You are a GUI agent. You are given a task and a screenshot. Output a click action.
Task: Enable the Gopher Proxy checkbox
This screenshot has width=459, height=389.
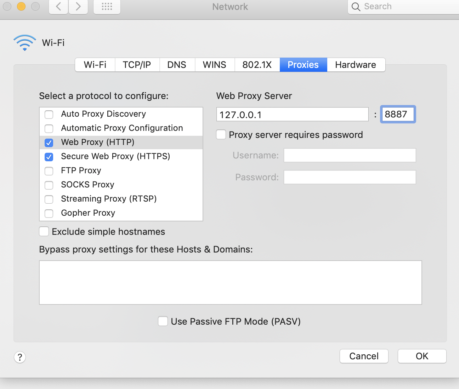click(x=49, y=213)
